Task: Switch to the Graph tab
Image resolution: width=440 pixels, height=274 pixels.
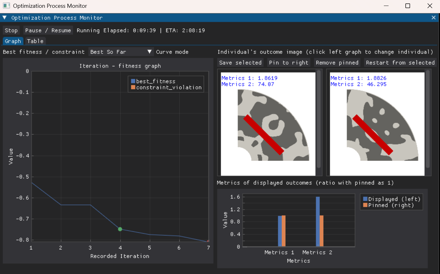Action: 13,41
